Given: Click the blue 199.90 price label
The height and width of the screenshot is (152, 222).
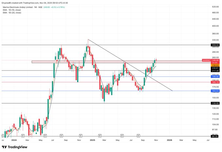Looking at the screenshot, I should click(215, 77).
